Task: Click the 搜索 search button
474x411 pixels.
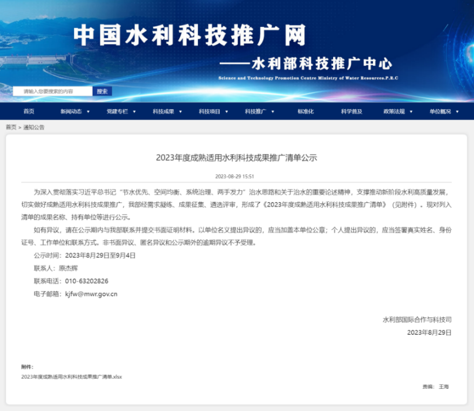Action: click(x=102, y=91)
